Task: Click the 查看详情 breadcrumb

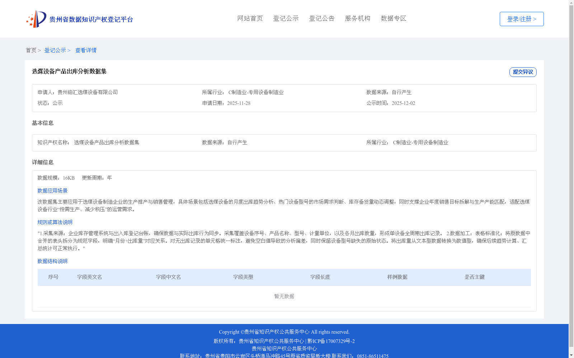Action: pos(86,50)
